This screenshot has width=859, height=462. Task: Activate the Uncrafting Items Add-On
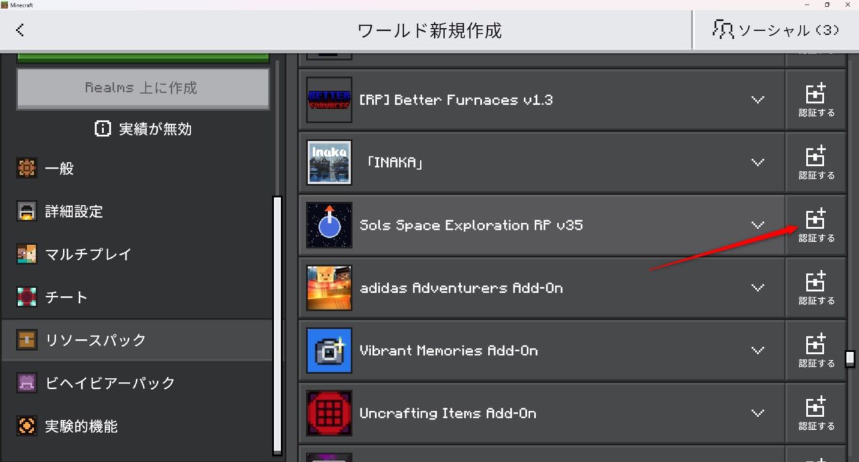(816, 413)
